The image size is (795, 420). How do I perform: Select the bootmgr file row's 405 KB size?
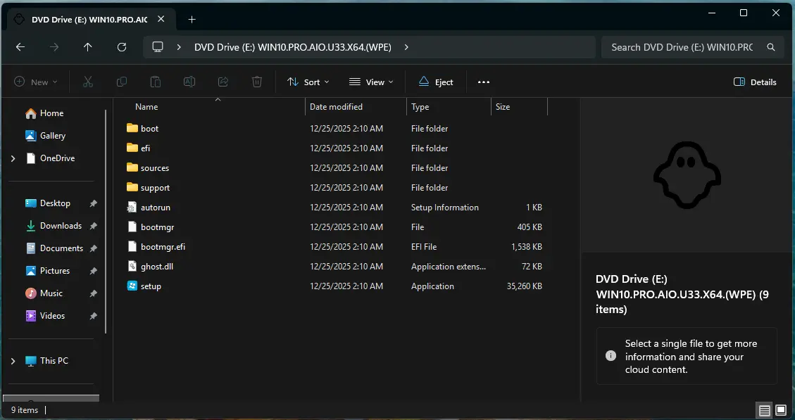[530, 227]
